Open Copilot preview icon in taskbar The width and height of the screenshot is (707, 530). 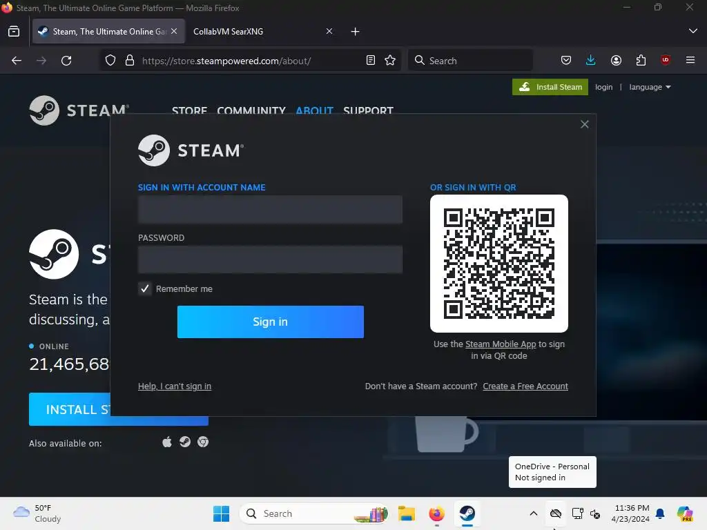pyautogui.click(x=685, y=513)
